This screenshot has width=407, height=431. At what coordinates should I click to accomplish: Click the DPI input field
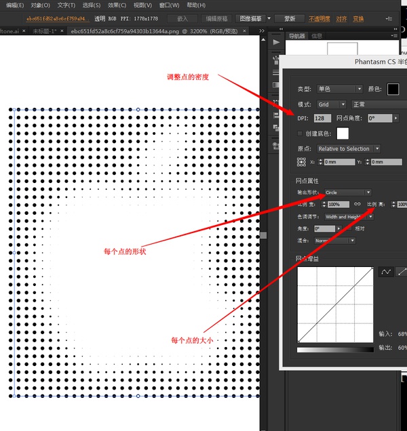coord(323,118)
